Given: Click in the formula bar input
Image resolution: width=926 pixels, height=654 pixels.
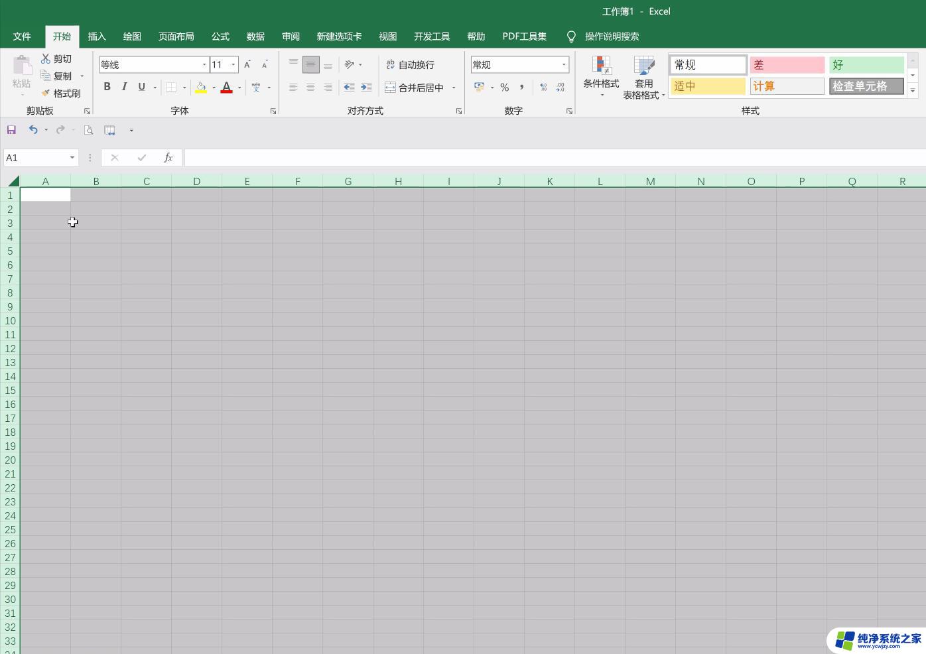Looking at the screenshot, I should tap(555, 157).
